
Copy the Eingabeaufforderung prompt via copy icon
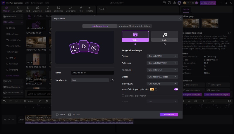[x=229, y=33]
